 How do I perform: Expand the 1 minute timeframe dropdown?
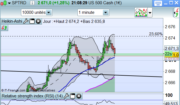106,12
